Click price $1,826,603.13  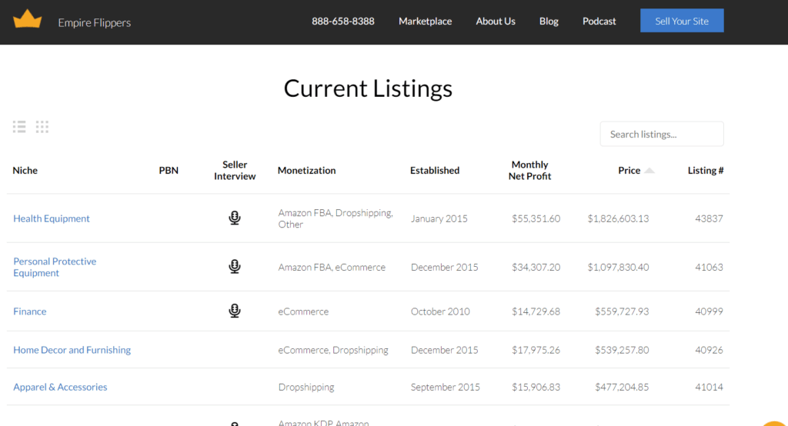(x=618, y=218)
